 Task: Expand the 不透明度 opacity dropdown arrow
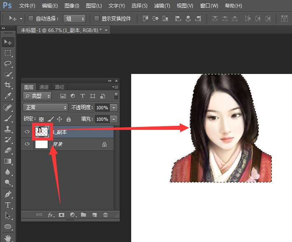(114, 108)
